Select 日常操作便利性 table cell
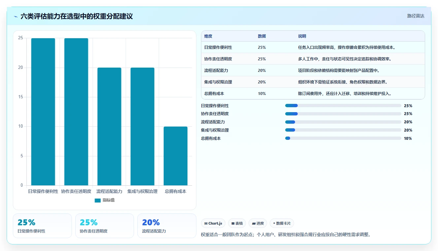438x251 pixels. click(x=218, y=47)
